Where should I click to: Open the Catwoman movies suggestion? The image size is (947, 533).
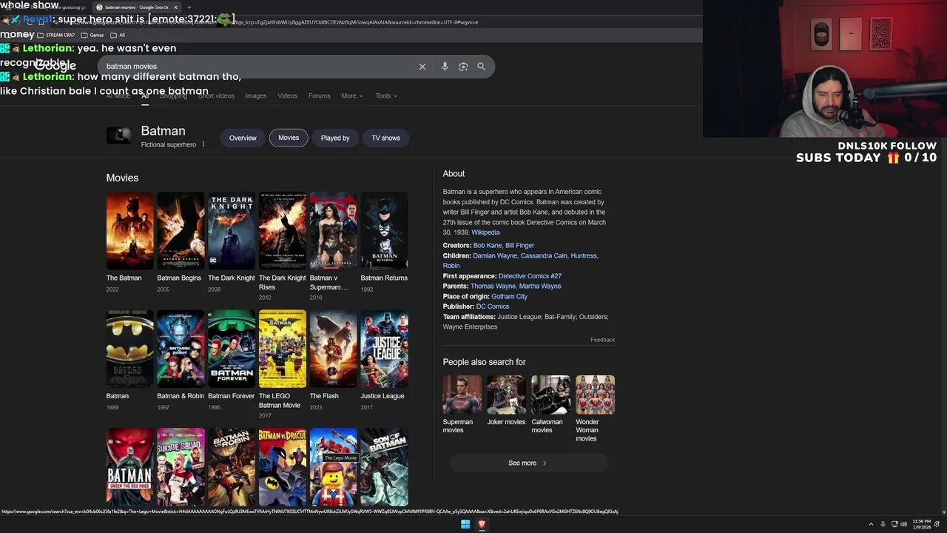pos(550,405)
